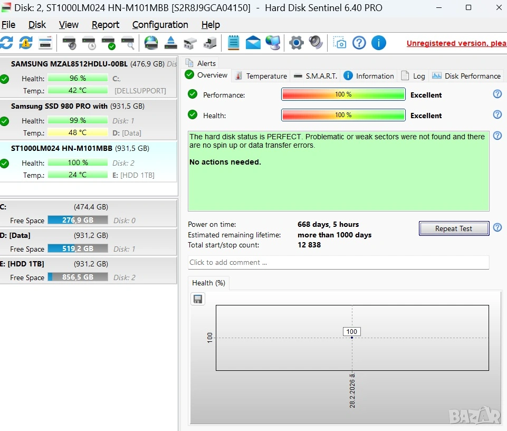Click the blue info about icon in toolbar
The height and width of the screenshot is (431, 507).
(x=379, y=43)
